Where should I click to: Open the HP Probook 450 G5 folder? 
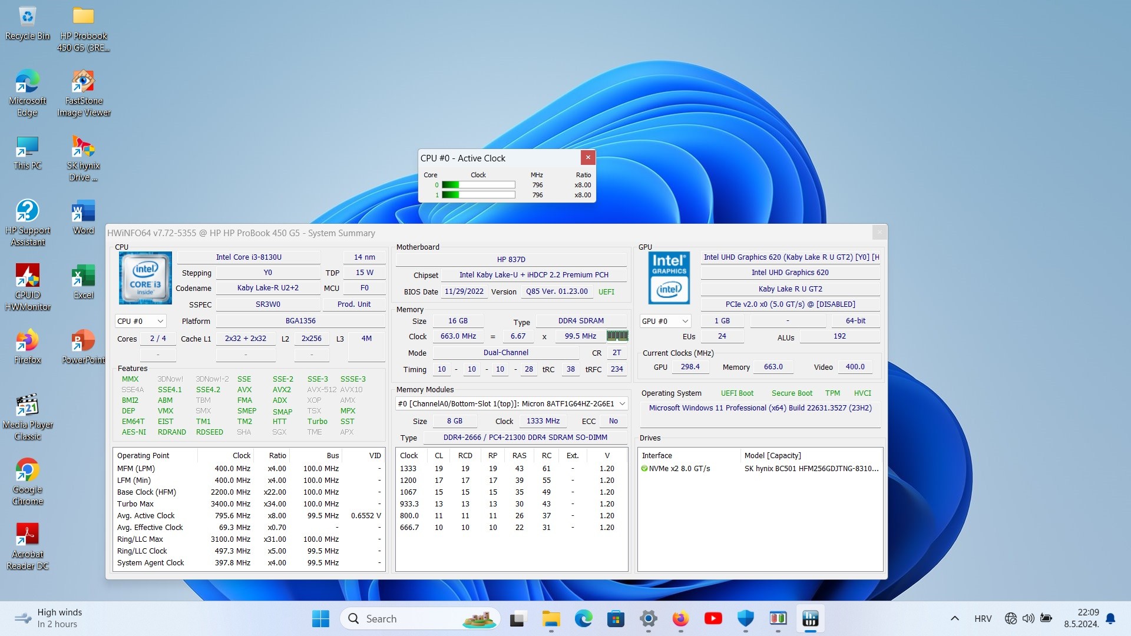pos(83,29)
